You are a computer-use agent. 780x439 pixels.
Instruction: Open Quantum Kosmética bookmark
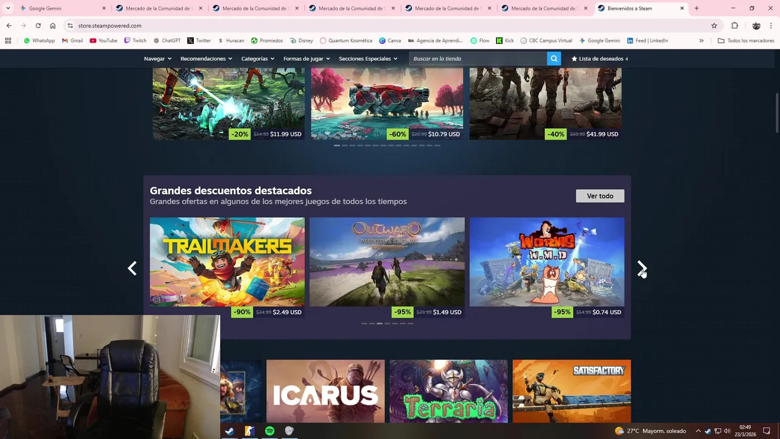pos(346,41)
